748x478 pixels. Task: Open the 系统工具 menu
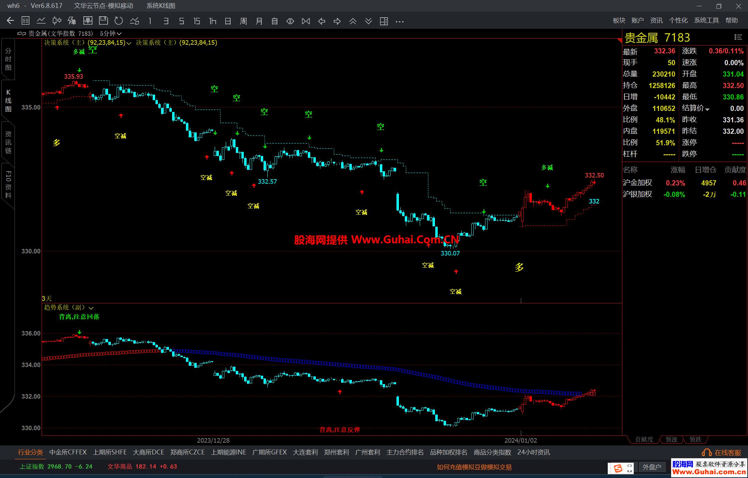[706, 20]
